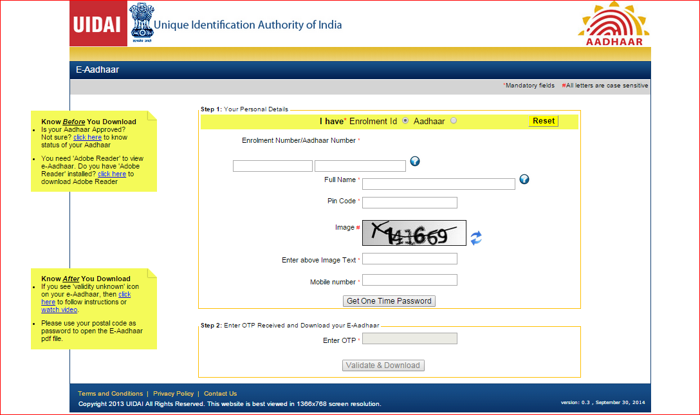Refresh the captcha image

pos(476,238)
